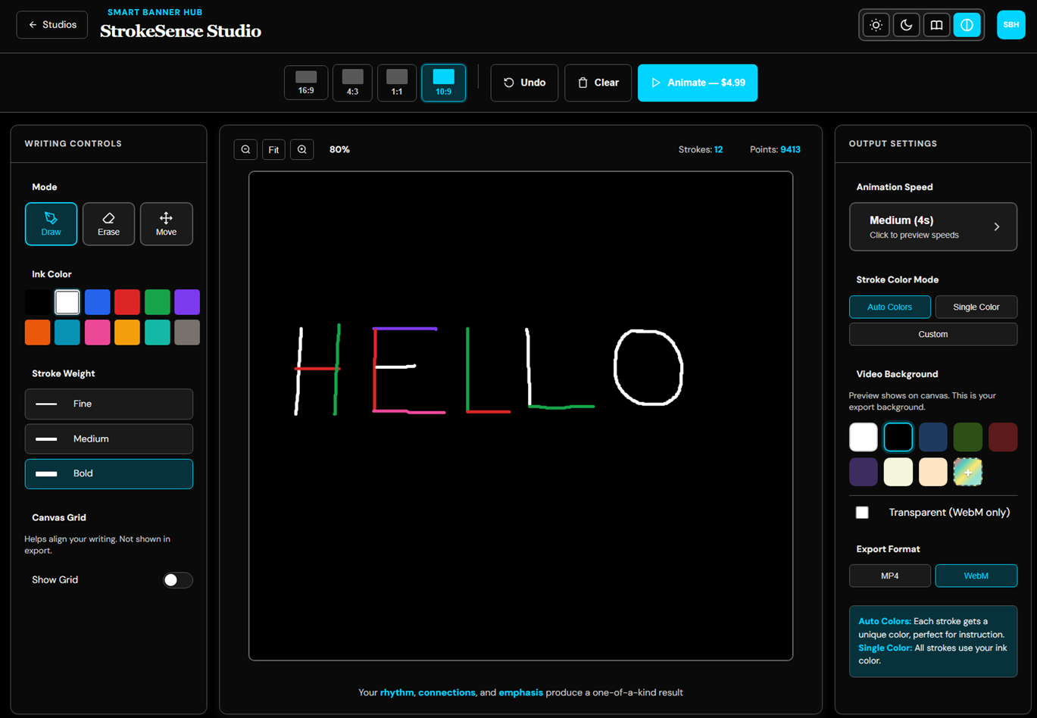Click the zoom in magnifier icon
This screenshot has height=718, width=1037.
(x=302, y=150)
